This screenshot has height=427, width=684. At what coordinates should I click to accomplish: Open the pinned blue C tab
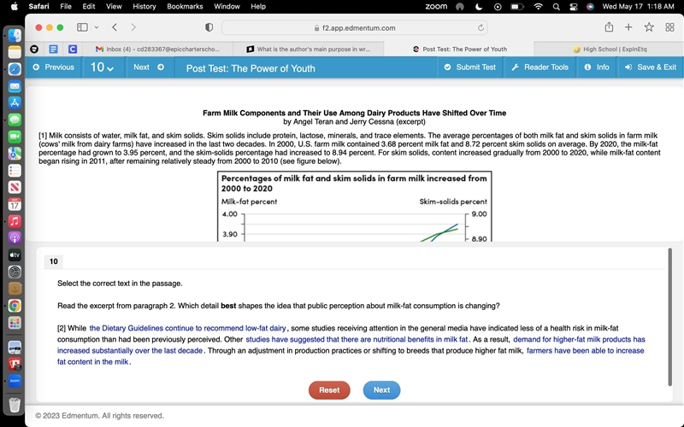click(73, 49)
